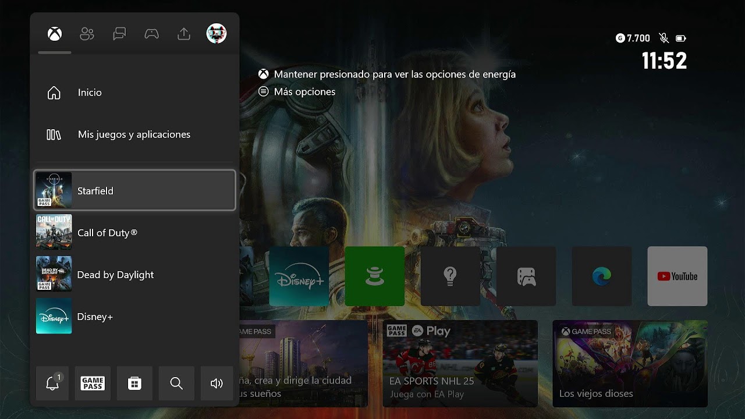Open the Xbox home tab in guide

[55, 34]
